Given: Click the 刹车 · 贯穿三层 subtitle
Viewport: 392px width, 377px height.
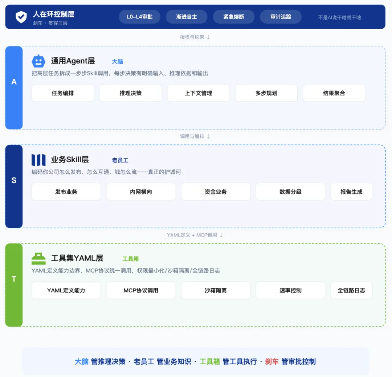Looking at the screenshot, I should click(50, 23).
